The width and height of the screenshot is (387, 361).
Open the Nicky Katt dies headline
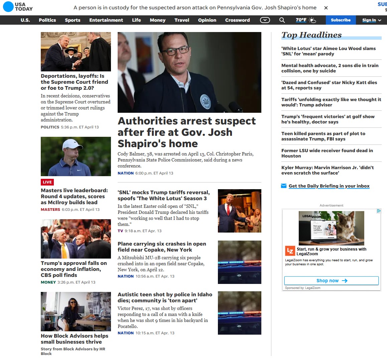click(329, 85)
